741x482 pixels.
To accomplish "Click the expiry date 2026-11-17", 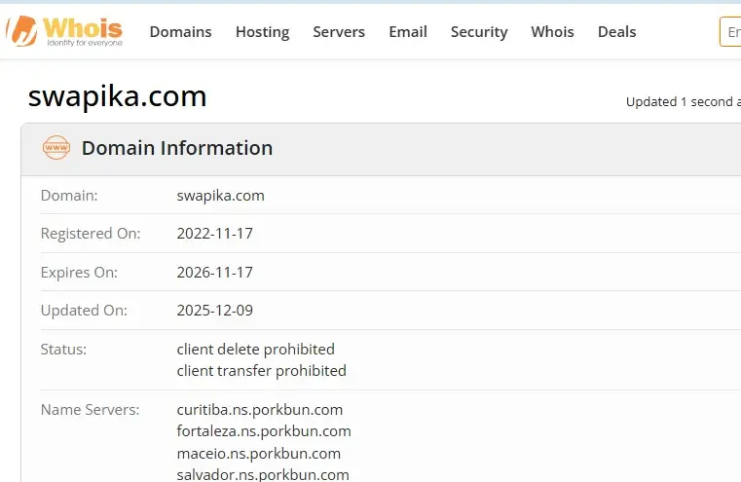I will click(215, 273).
